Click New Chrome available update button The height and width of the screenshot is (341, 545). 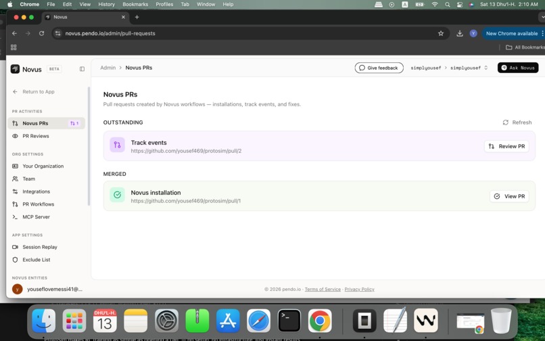pos(512,33)
